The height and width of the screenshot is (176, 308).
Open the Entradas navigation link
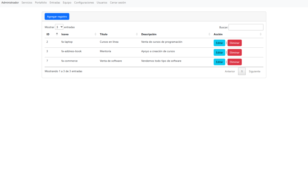(x=55, y=3)
